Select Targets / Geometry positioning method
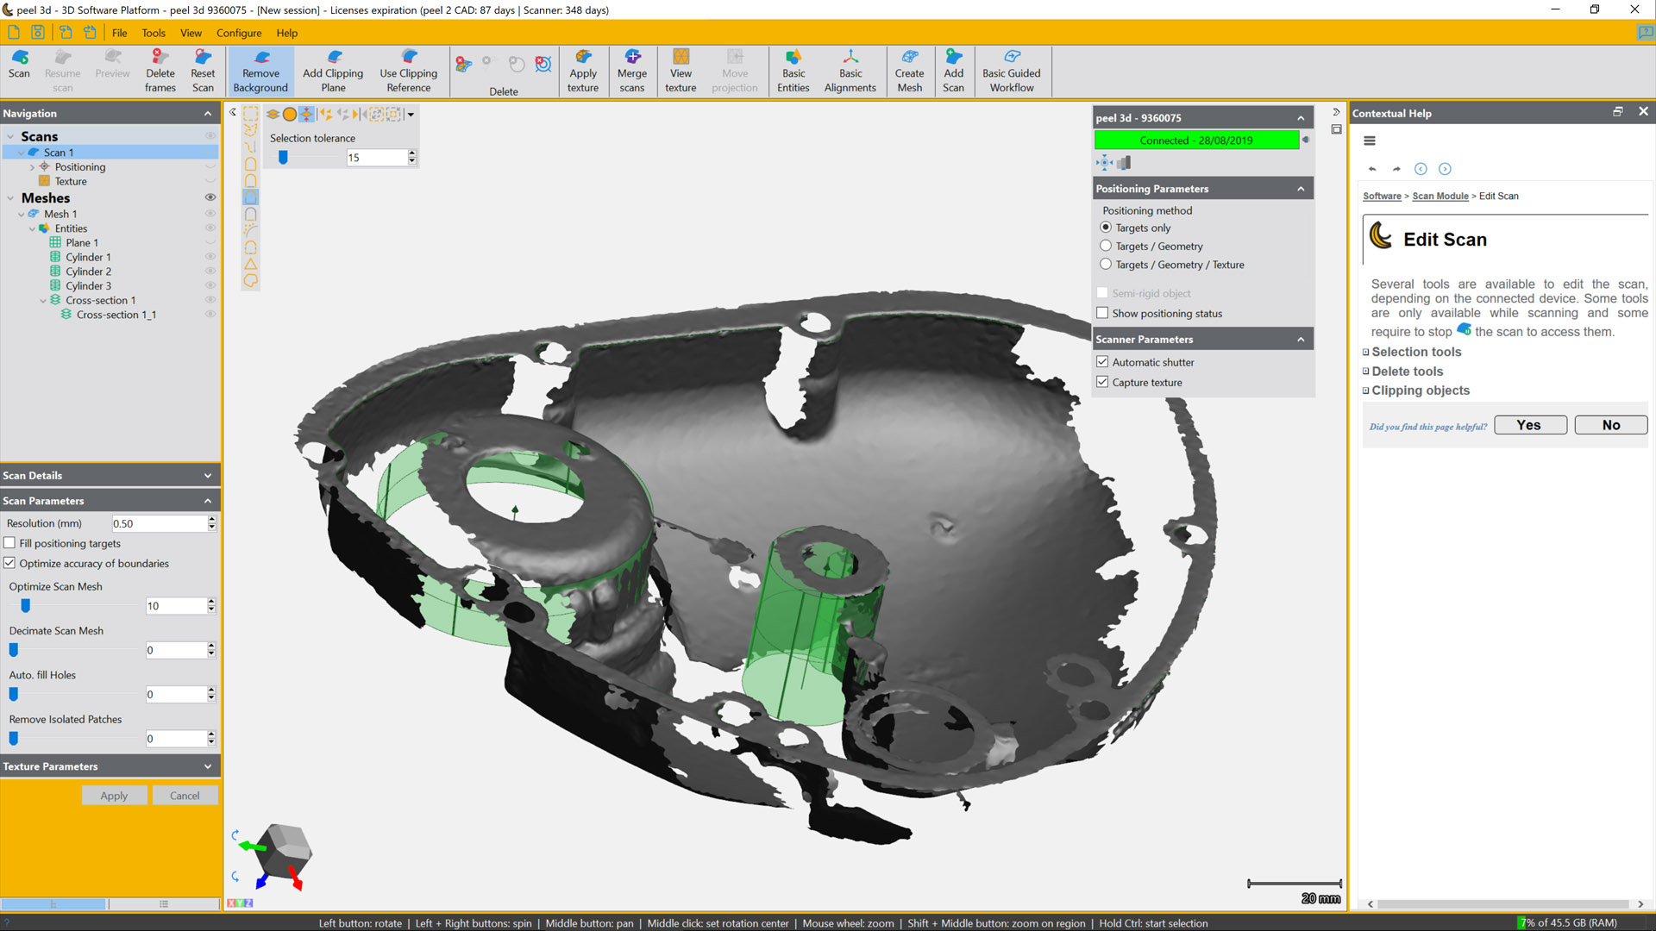 pos(1106,247)
